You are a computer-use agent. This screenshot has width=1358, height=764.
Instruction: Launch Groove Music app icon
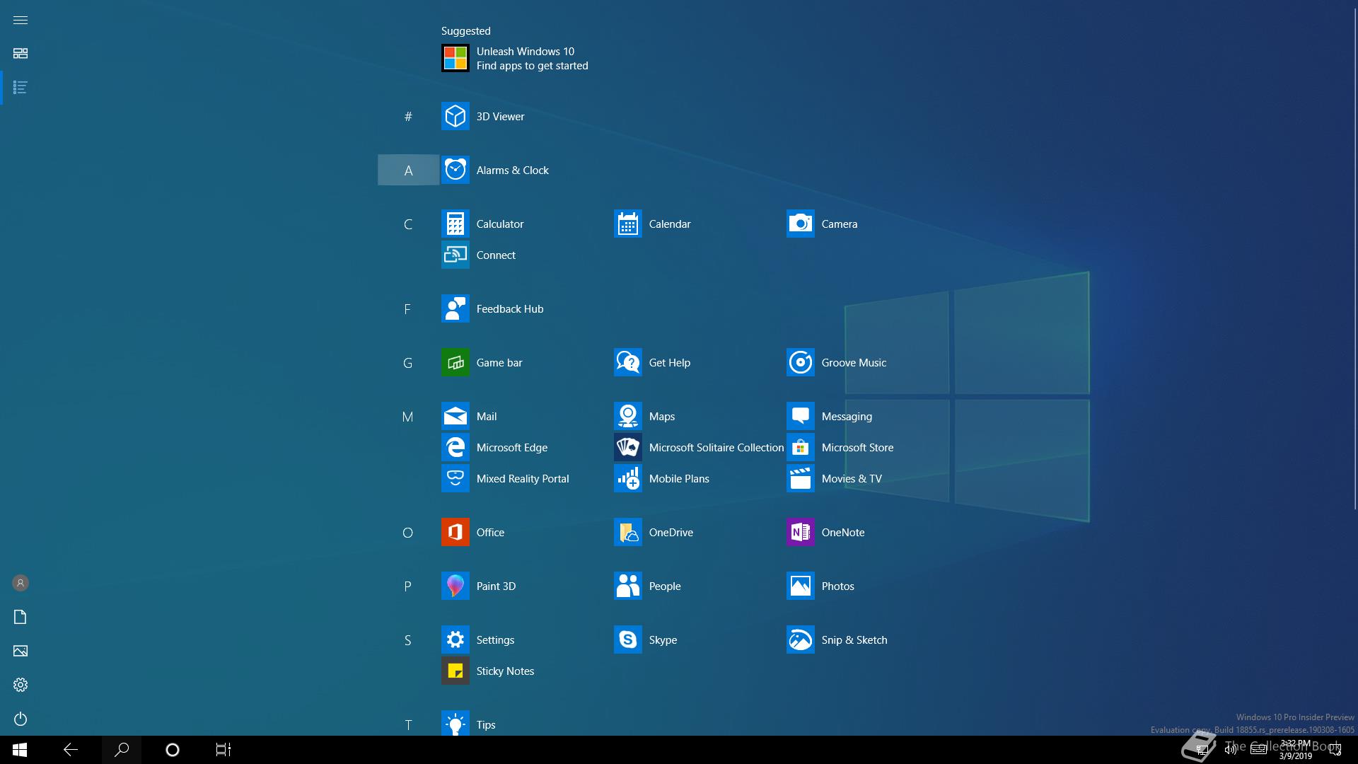800,362
